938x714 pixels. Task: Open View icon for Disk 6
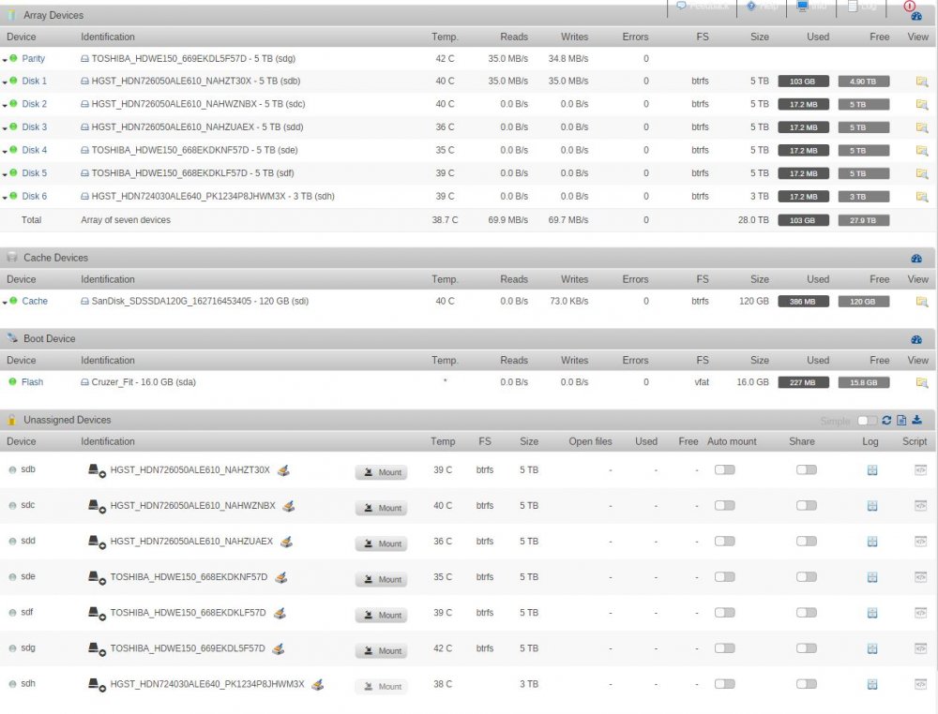(921, 197)
